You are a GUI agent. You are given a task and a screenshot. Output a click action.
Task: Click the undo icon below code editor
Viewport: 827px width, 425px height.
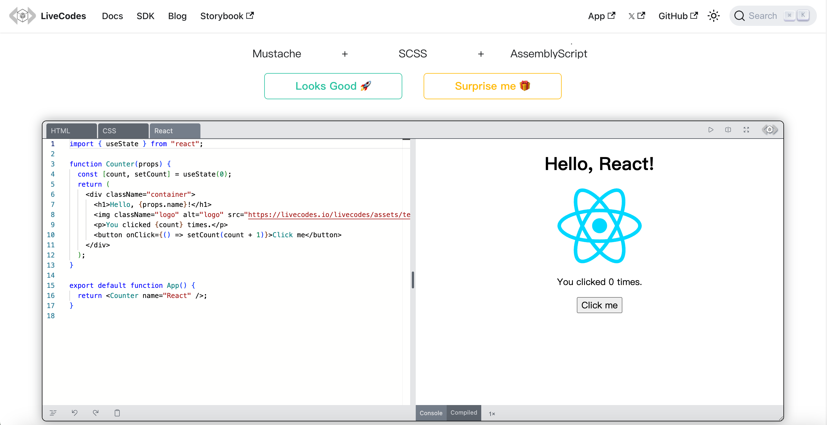(74, 413)
